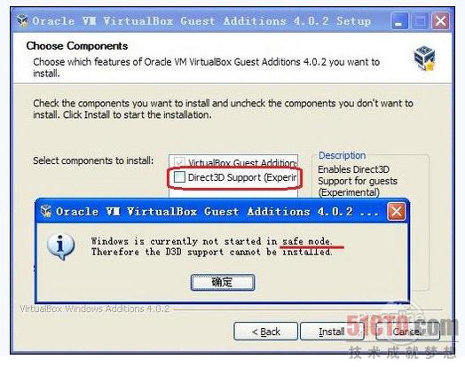Screen dimensions: 465x367
Task: Click the VirtualBox cube icon in header
Action: click(424, 58)
